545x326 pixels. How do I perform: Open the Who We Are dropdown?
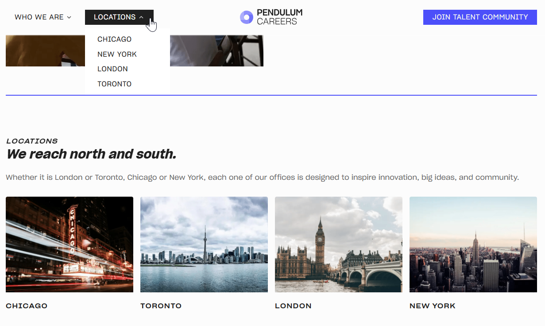tap(43, 17)
